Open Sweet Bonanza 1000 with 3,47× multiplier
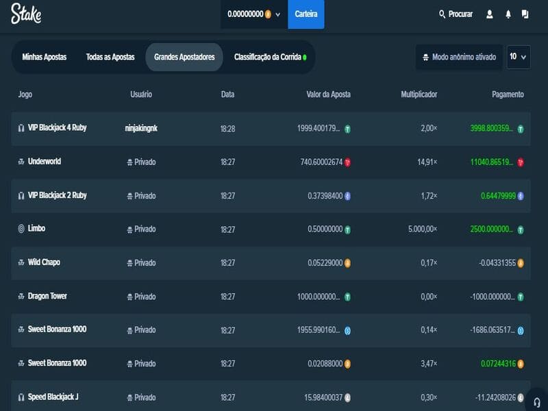The height and width of the screenshot is (411, 548). tap(58, 363)
